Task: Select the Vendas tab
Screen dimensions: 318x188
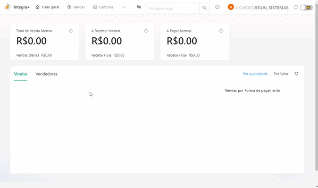Action: (x=20, y=74)
